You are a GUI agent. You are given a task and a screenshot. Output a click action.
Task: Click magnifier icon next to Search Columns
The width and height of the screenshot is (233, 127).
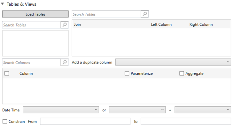point(65,63)
